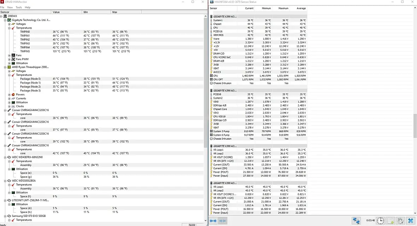Click the Value column header
This screenshot has width=417, height=226.
pyautogui.click(x=66, y=12)
